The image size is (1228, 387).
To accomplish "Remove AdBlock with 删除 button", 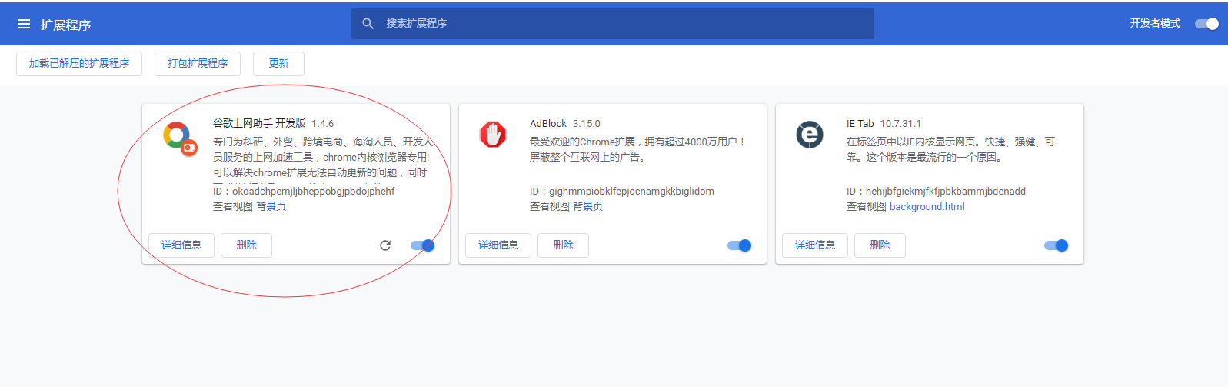I will pos(563,245).
